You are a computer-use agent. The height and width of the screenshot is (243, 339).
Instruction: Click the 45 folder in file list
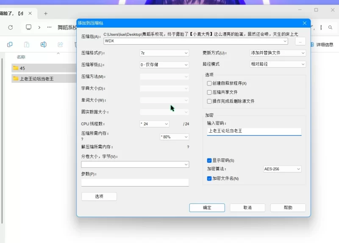[x=22, y=68]
